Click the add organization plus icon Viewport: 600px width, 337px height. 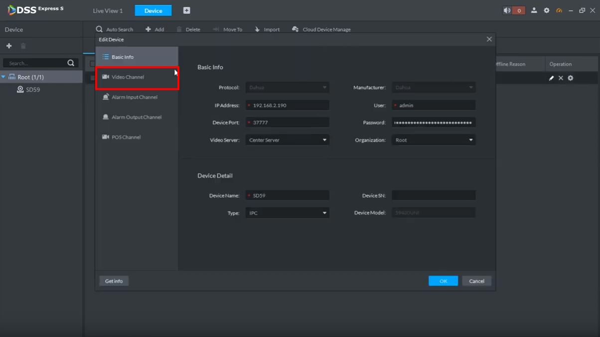click(9, 46)
